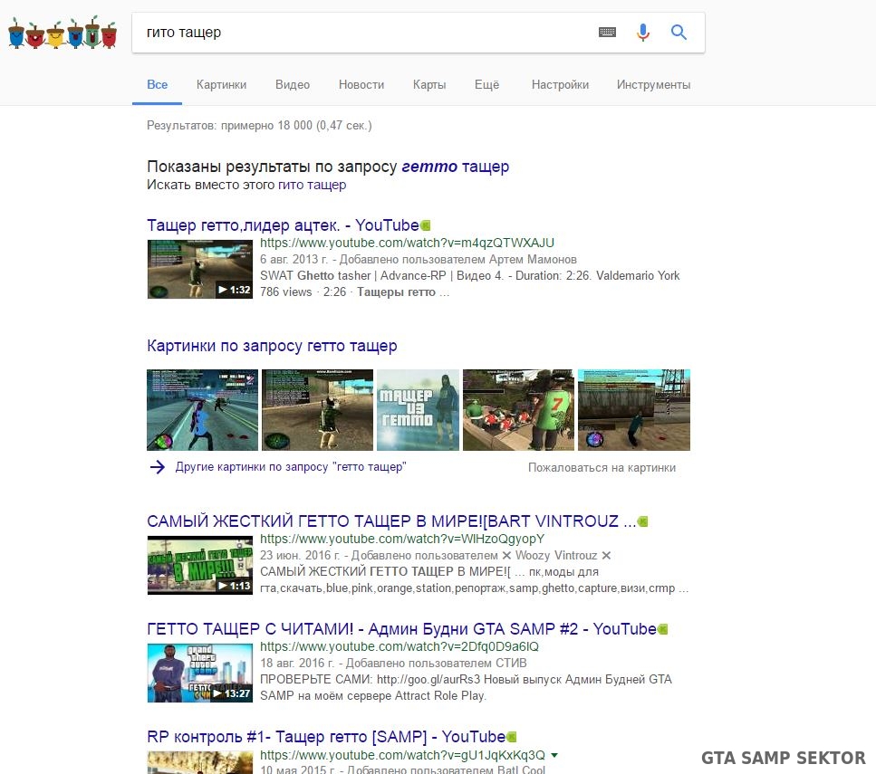Viewport: 876px width, 774px height.
Task: Open second image result with green-shirt character
Action: pos(317,410)
